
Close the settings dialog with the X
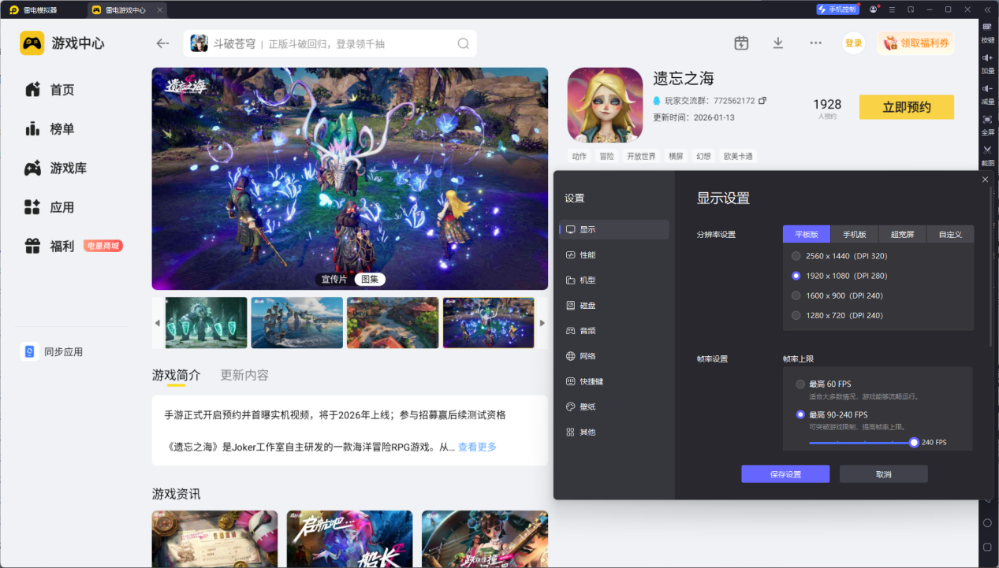pyautogui.click(x=985, y=180)
